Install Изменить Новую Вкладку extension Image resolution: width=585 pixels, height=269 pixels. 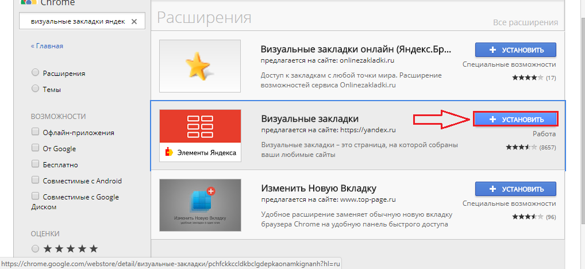tap(515, 189)
